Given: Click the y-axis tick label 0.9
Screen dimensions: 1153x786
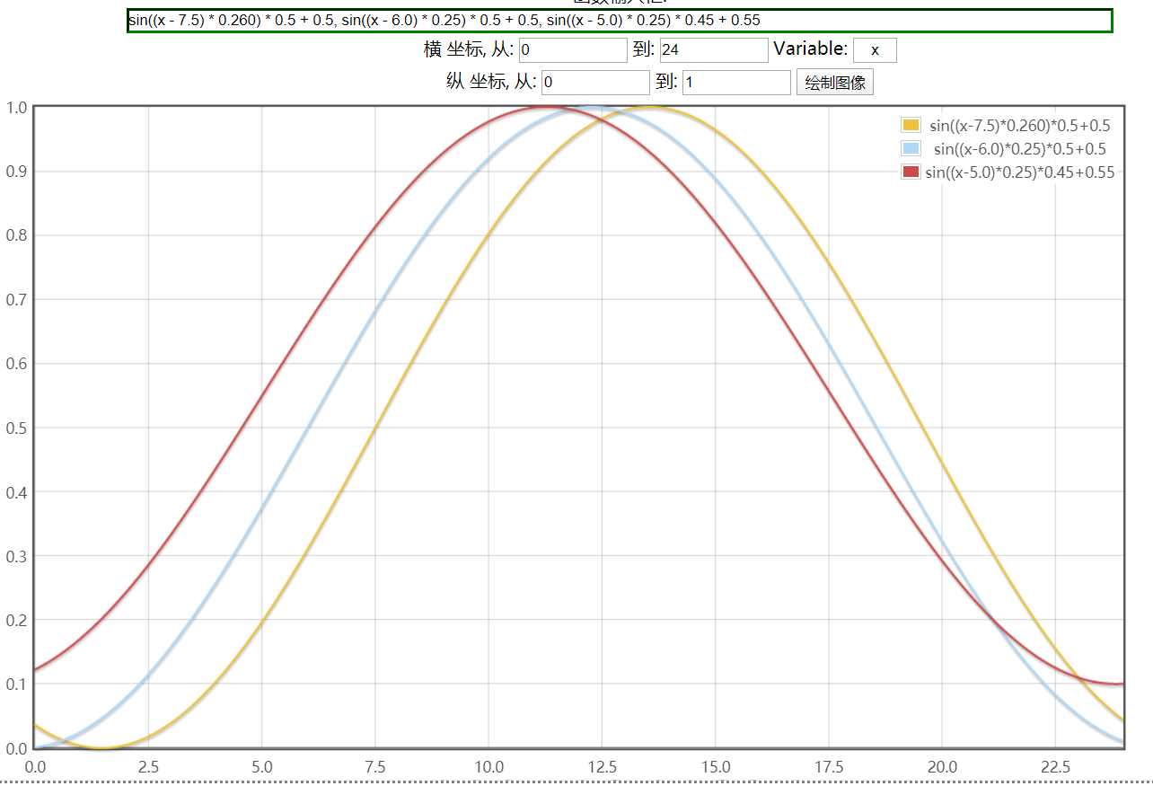Looking at the screenshot, I should 17,172.
